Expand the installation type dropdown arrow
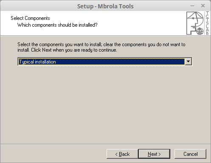Viewport: 211px width, 163px height. 188,61
